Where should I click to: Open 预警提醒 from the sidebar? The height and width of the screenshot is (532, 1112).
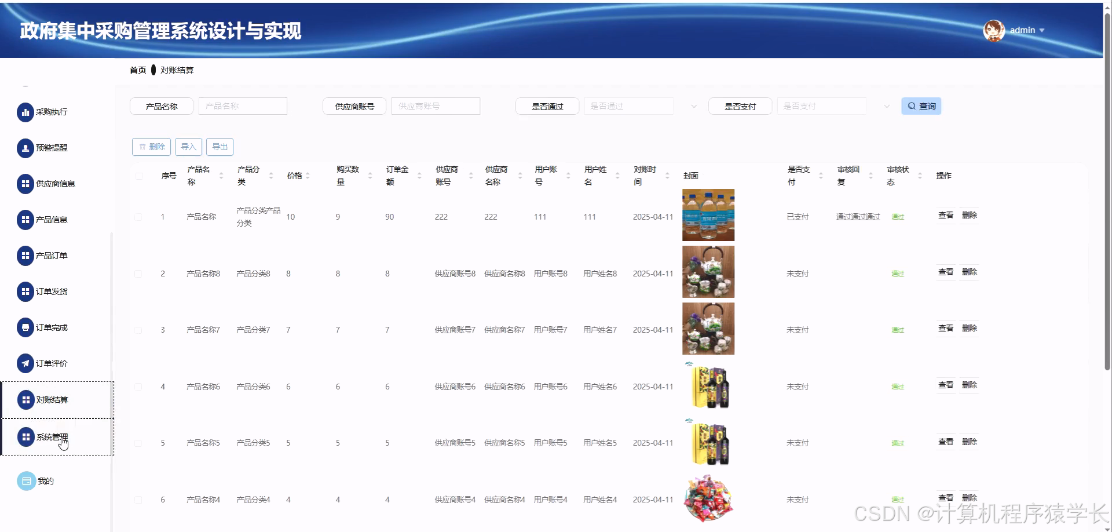[x=25, y=148]
